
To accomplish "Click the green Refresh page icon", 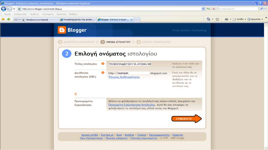I will [208, 9].
